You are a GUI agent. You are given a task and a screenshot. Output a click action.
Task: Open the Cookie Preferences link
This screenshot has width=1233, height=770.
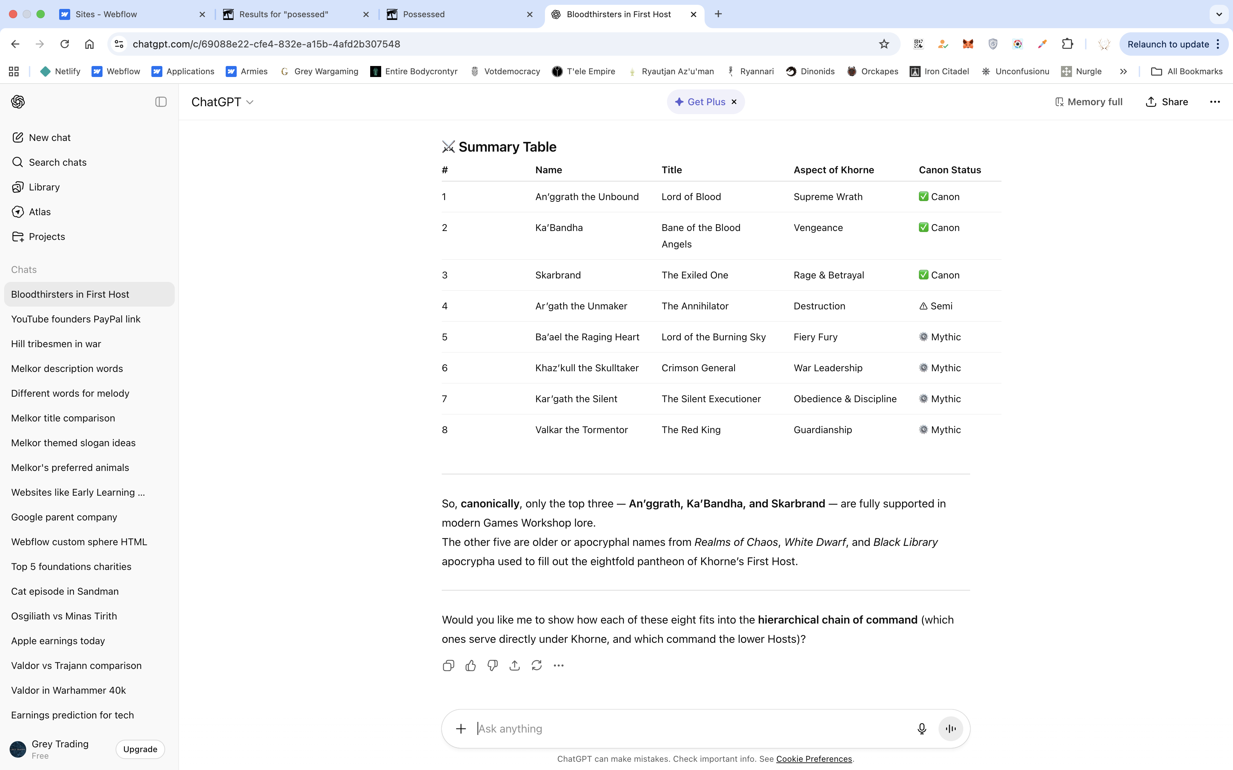(814, 759)
